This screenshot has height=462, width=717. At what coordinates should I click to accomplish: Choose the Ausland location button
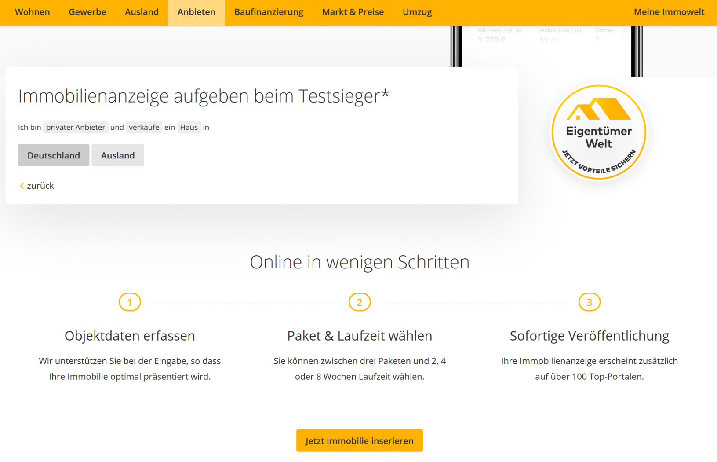point(118,155)
